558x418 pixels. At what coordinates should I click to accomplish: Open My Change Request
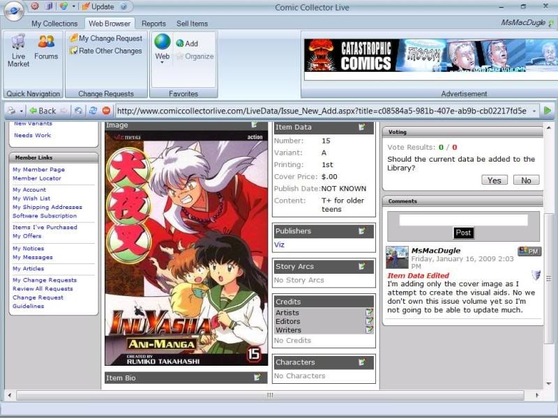coord(106,38)
